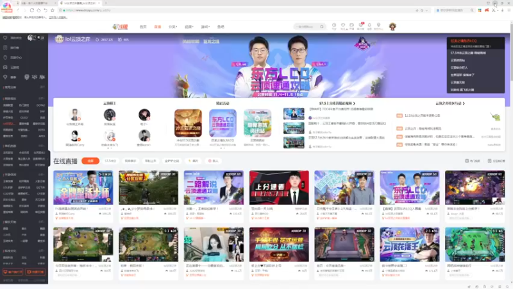
Task: Select the 金铲铲之战 filter tag
Action: 172,161
